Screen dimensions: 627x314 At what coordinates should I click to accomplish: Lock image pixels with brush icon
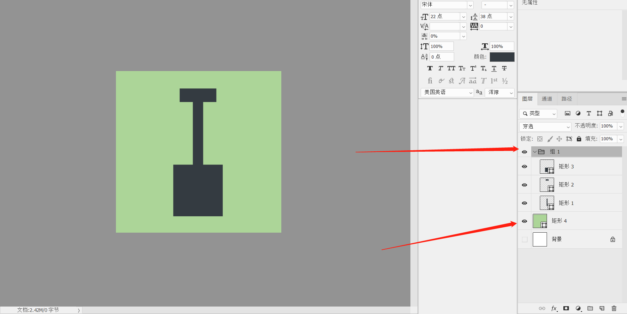[x=550, y=139]
